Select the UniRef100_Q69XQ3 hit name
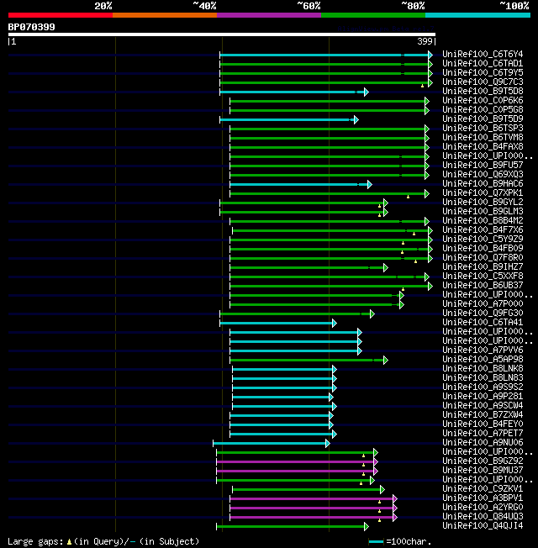This screenshot has height=548, width=538. (483, 174)
